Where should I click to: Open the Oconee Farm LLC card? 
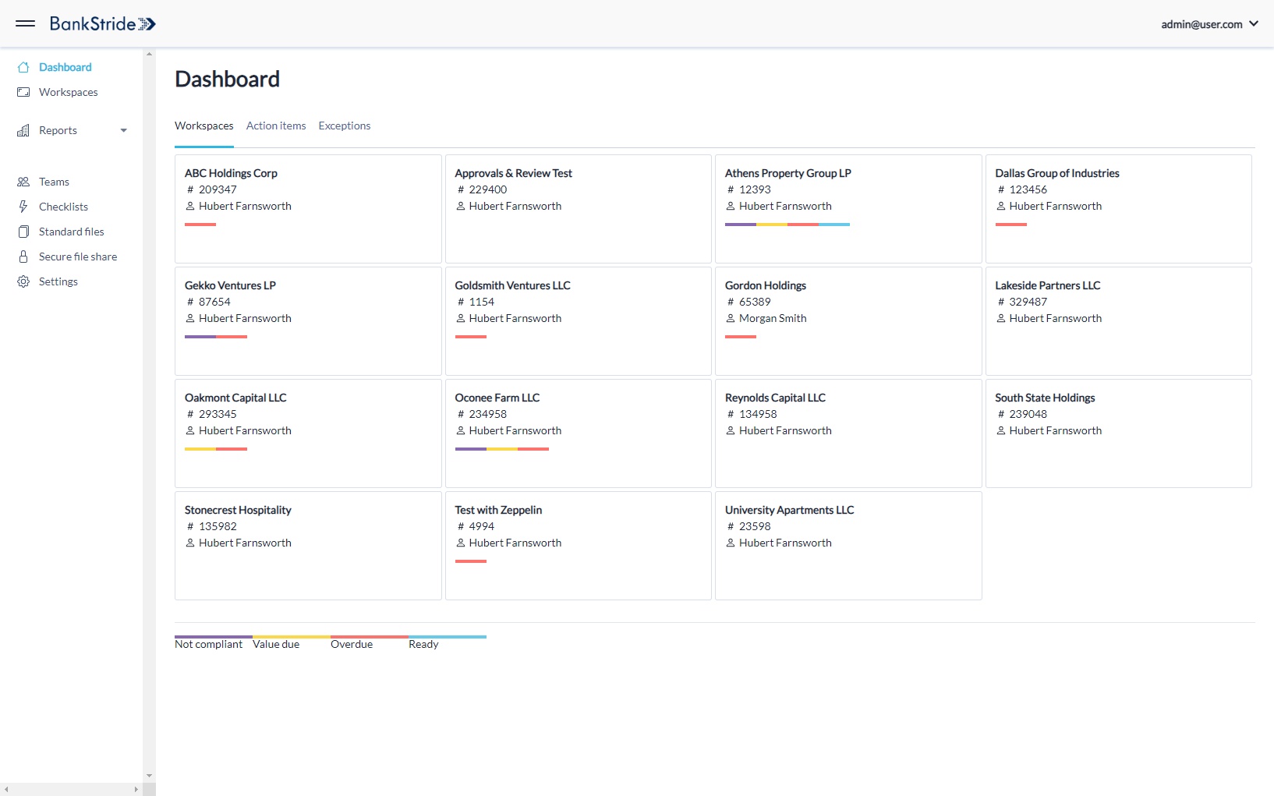[x=579, y=433]
